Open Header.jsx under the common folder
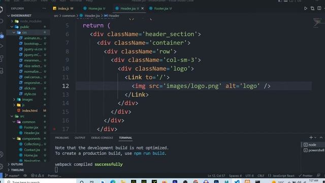The height and width of the screenshot is (183, 325). [31, 133]
